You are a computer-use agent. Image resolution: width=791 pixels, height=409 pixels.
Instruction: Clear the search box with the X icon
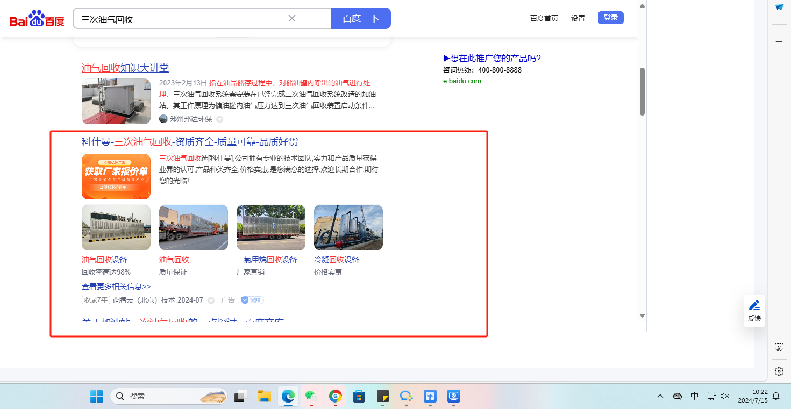point(292,18)
